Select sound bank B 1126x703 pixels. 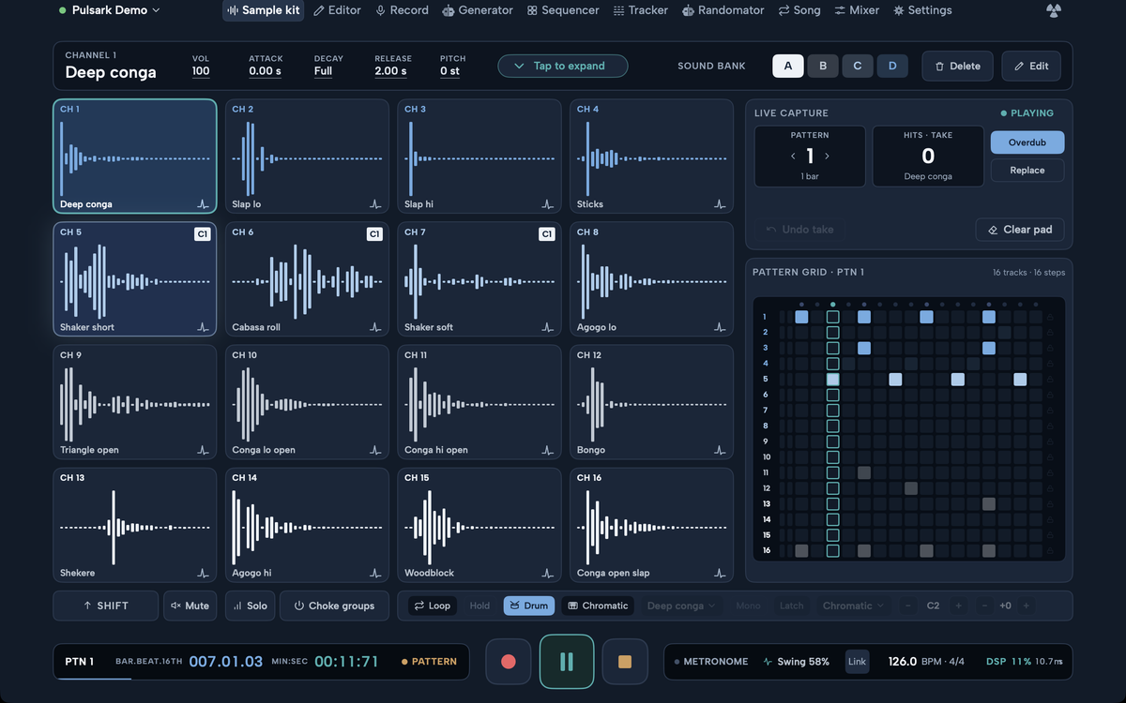823,66
